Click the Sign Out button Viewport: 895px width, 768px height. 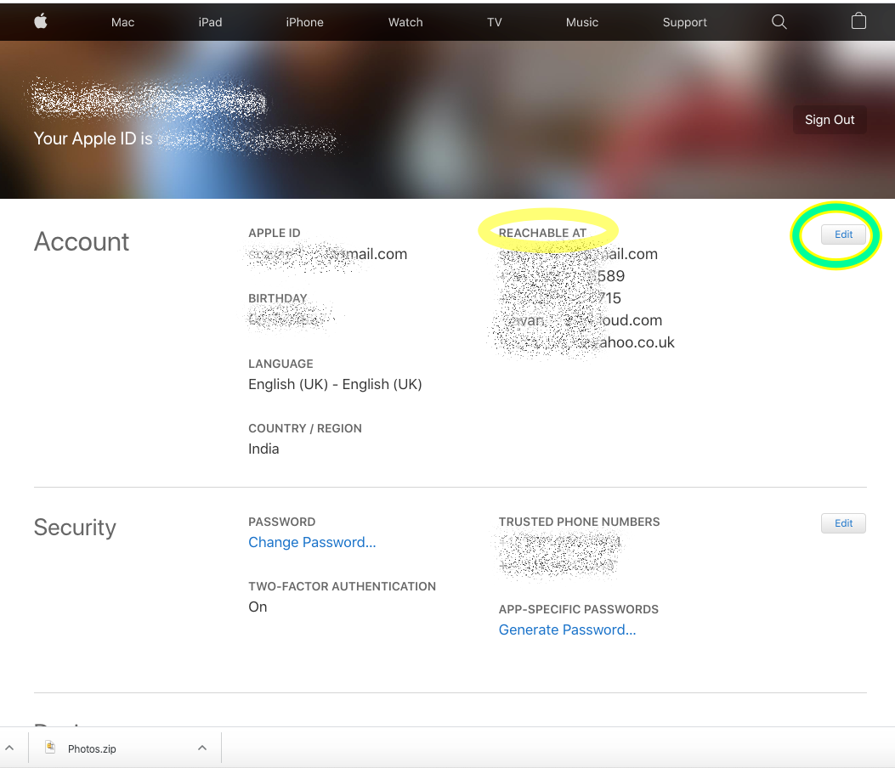pyautogui.click(x=830, y=120)
